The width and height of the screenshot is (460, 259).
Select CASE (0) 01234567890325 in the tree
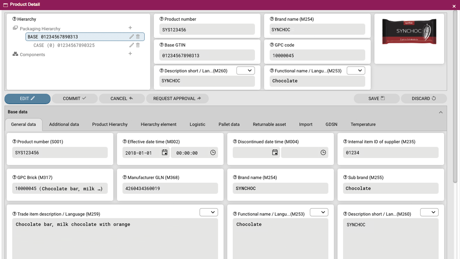(x=64, y=45)
